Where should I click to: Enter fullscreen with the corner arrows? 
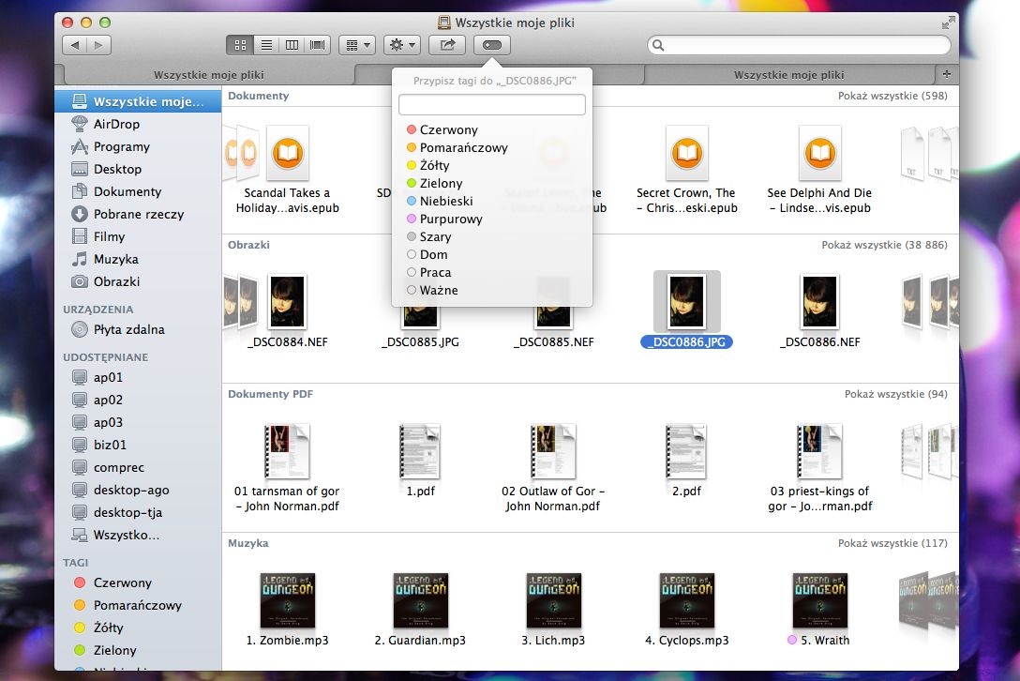coord(949,23)
